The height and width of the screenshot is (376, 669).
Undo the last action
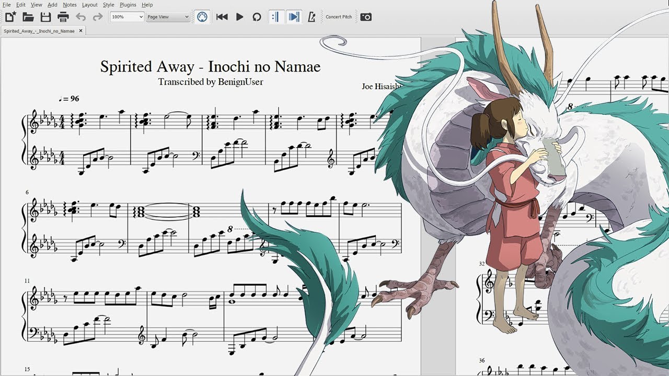(x=80, y=17)
